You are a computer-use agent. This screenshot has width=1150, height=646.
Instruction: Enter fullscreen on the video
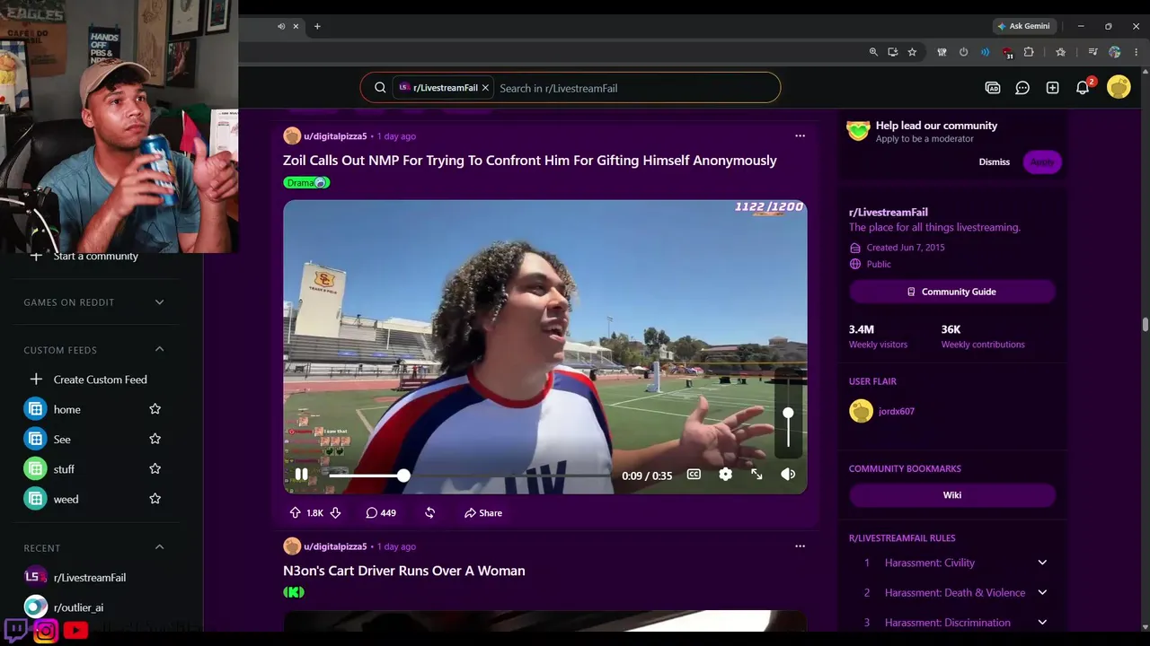coord(756,475)
